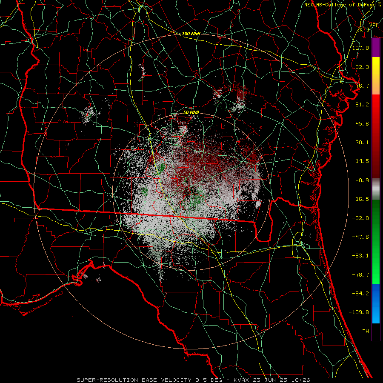
Task: Click the 61.2 legend value
Action: click(362, 105)
